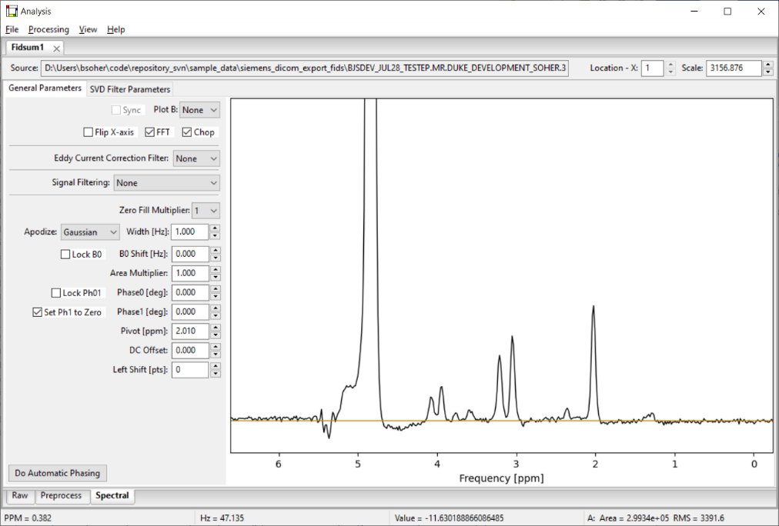Decrease Location X with down arrow
The image size is (779, 526).
[670, 72]
